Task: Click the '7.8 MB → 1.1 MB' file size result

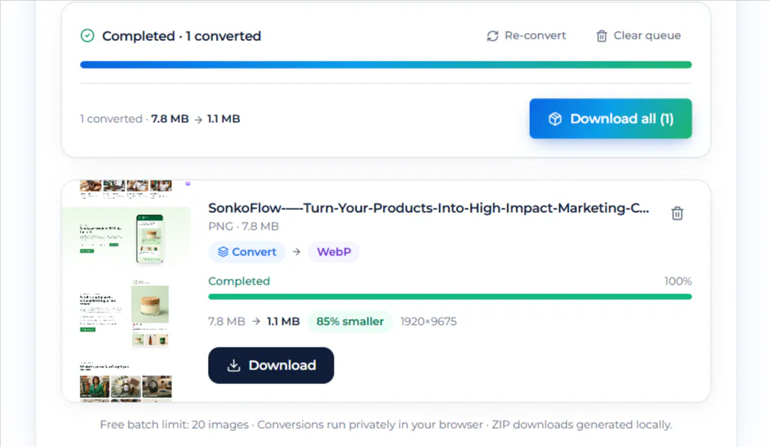Action: click(254, 321)
